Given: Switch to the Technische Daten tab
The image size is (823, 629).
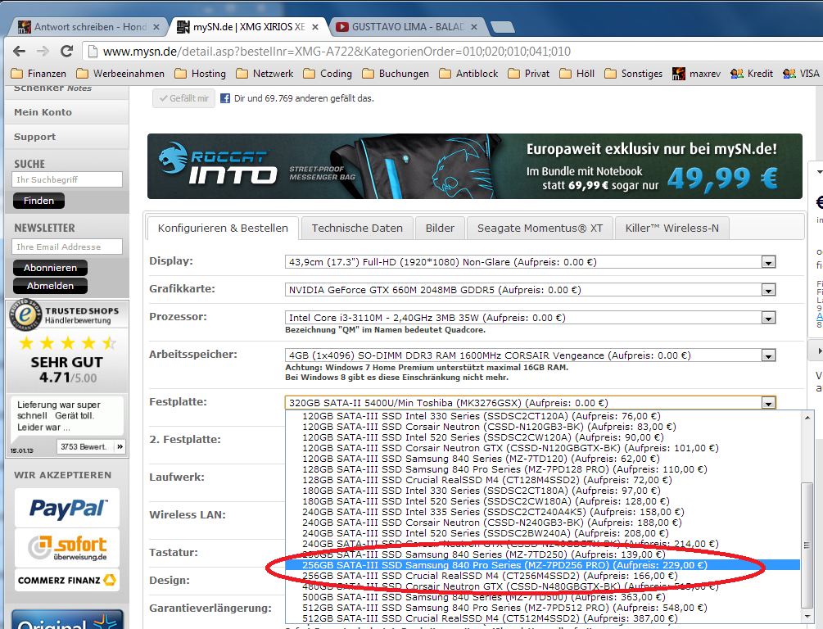Looking at the screenshot, I should [x=357, y=228].
